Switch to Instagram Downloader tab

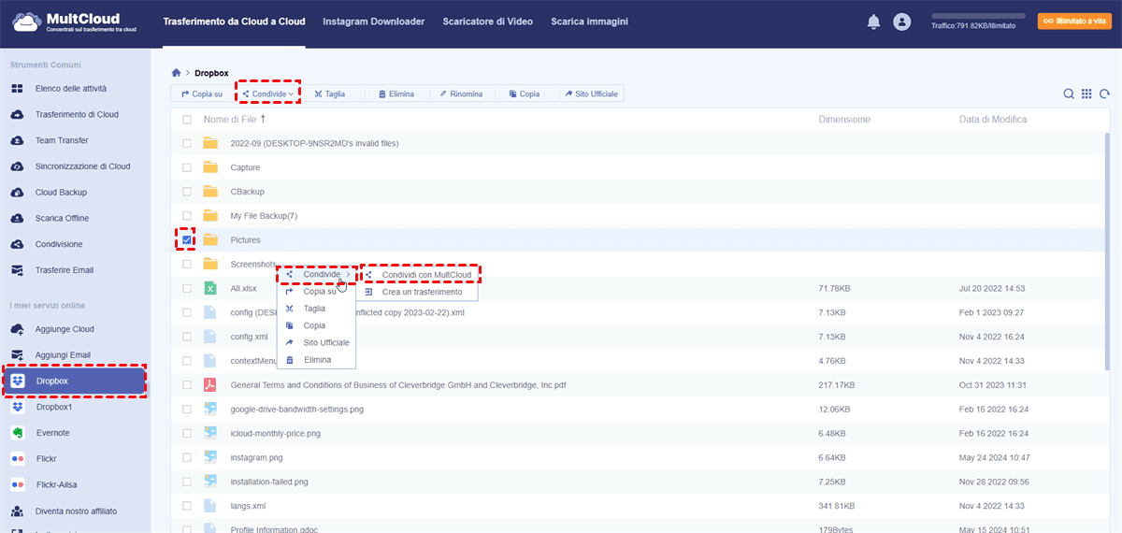point(374,22)
